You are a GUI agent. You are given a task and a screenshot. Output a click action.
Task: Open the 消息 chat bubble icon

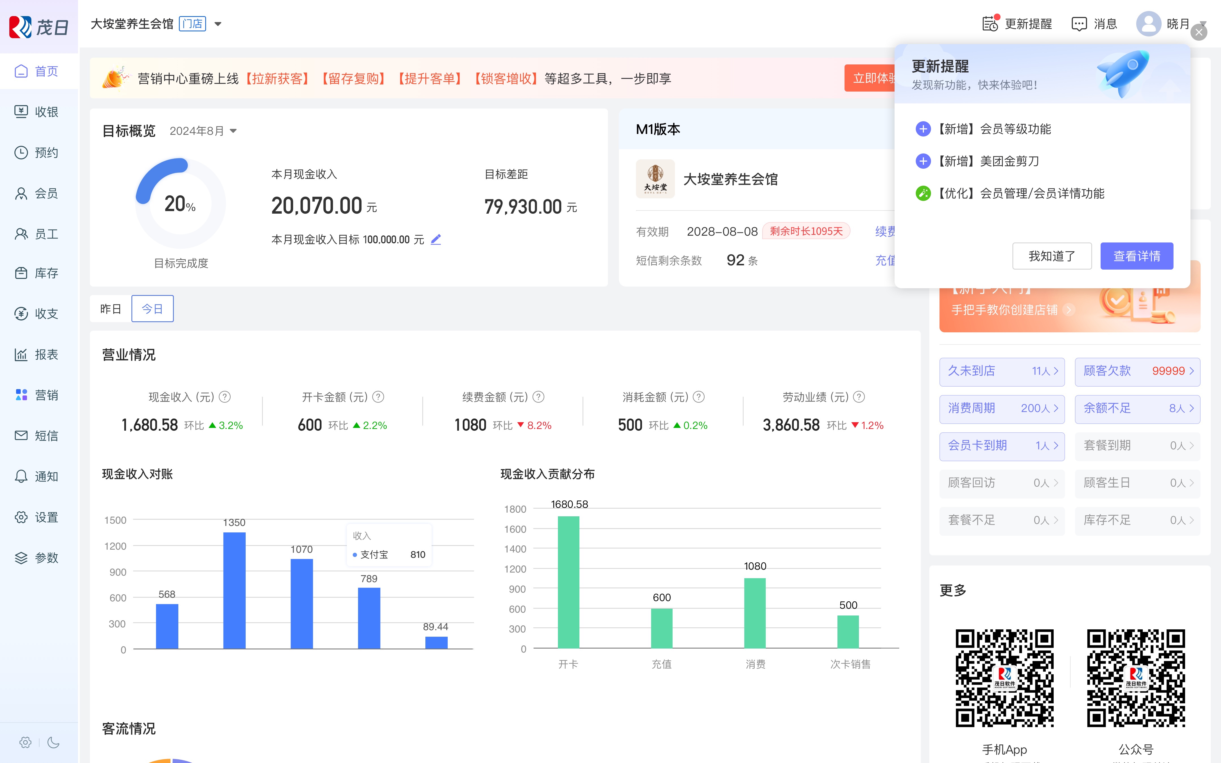[x=1079, y=24]
